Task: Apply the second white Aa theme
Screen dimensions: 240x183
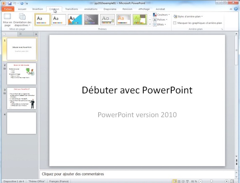Action: 59,20
